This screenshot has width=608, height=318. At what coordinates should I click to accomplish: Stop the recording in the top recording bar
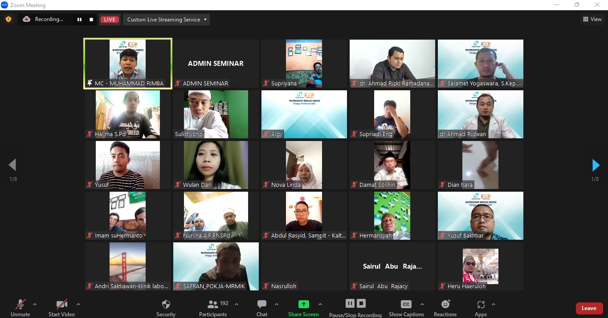click(x=91, y=20)
